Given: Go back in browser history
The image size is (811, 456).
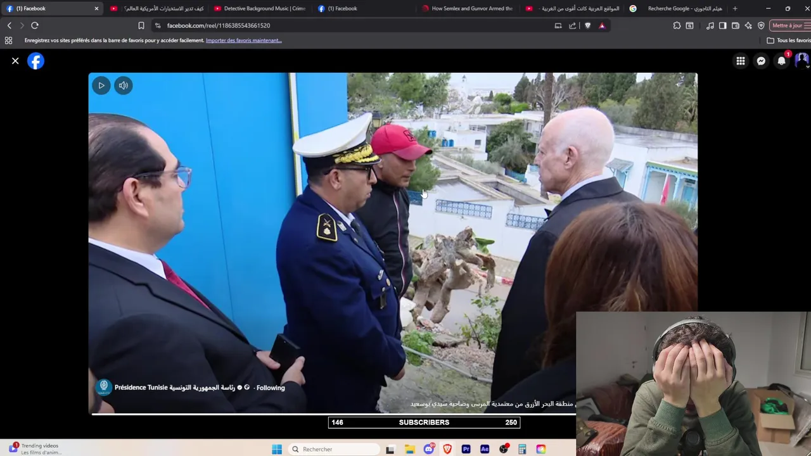Looking at the screenshot, I should coord(9,25).
